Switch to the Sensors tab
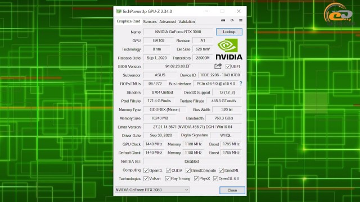Image resolution: width=360 pixels, height=202 pixels. point(150,21)
